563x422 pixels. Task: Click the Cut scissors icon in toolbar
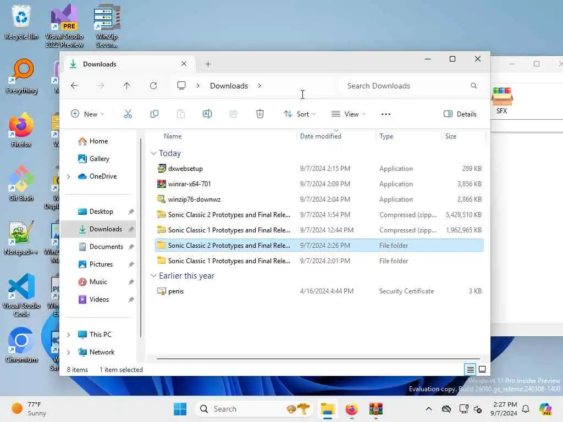[x=128, y=114]
